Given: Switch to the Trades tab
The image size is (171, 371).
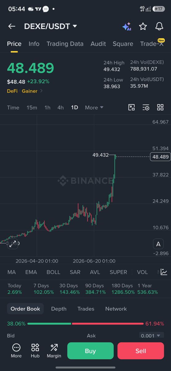Looking at the screenshot, I should click(86, 309).
